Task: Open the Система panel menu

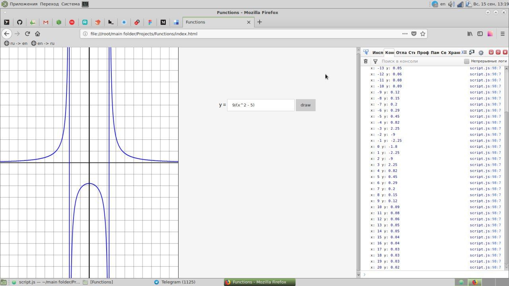Action: pyautogui.click(x=70, y=4)
